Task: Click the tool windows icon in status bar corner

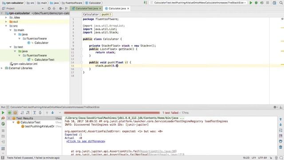Action: 3,158
